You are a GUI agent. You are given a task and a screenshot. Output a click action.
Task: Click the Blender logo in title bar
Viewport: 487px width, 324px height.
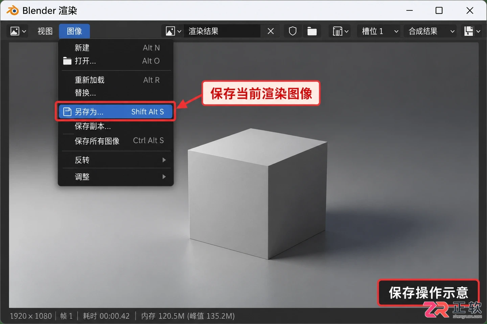13,10
